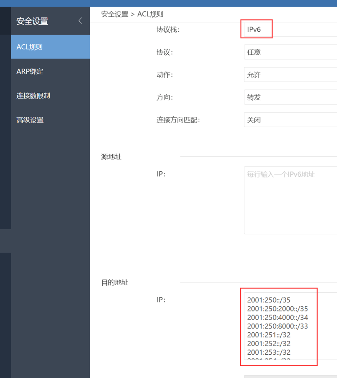
Task: Place cursor on the 2001:250::/35 line
Action: click(268, 300)
